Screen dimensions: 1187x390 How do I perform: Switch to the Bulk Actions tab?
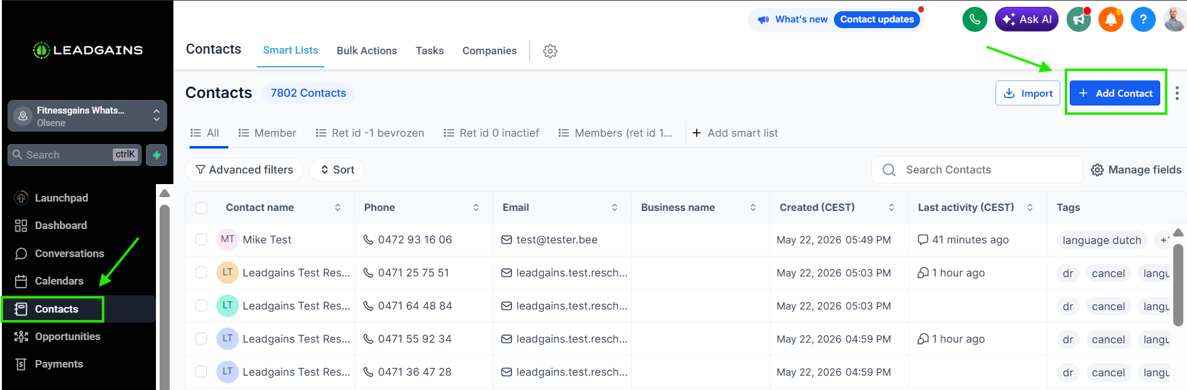[x=367, y=51]
